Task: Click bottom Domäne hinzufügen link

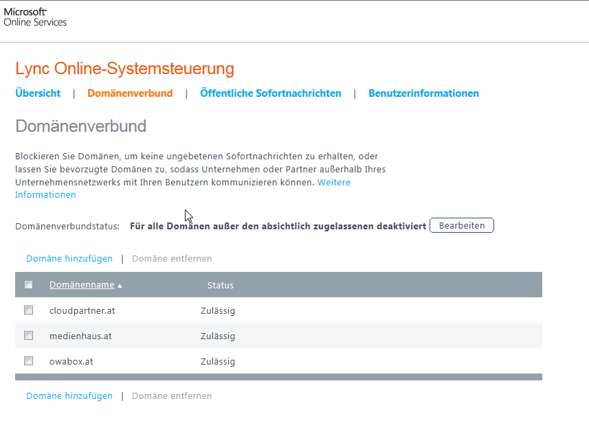Action: (x=69, y=396)
